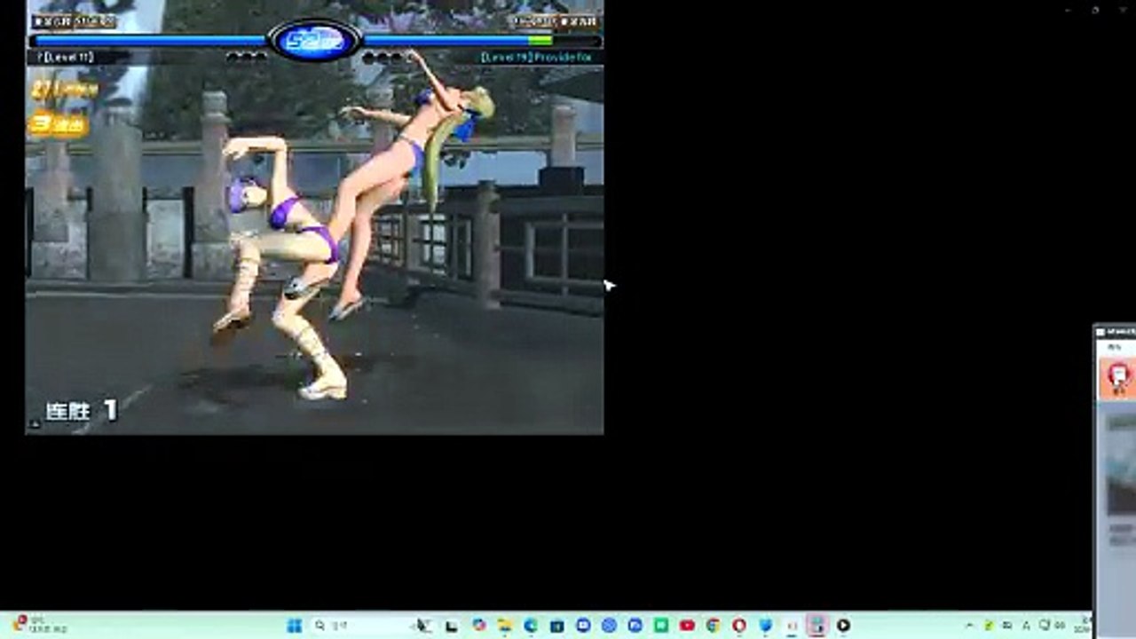This screenshot has width=1136, height=639.
Task: Open the taskbar clock and date
Action: [x=1082, y=626]
